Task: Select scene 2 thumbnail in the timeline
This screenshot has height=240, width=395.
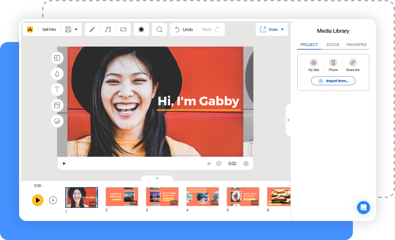Action: pyautogui.click(x=122, y=196)
